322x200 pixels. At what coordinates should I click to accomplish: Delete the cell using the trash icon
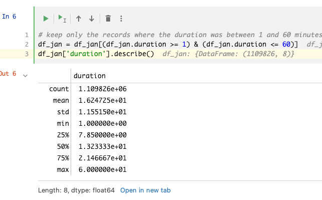click(x=108, y=19)
